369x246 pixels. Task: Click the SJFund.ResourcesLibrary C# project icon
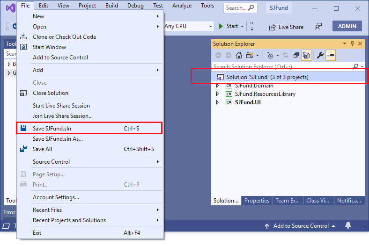pos(229,94)
